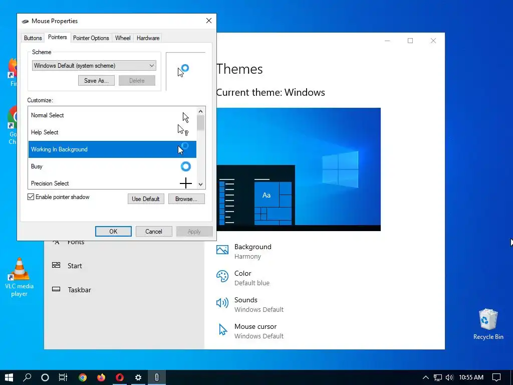Select Working In Background row
The height and width of the screenshot is (385, 513).
[x=112, y=149]
